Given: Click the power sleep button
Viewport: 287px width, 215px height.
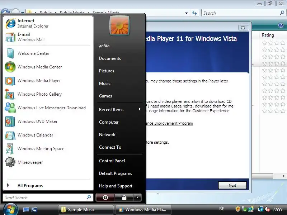Looking at the screenshot, I should [x=105, y=197].
